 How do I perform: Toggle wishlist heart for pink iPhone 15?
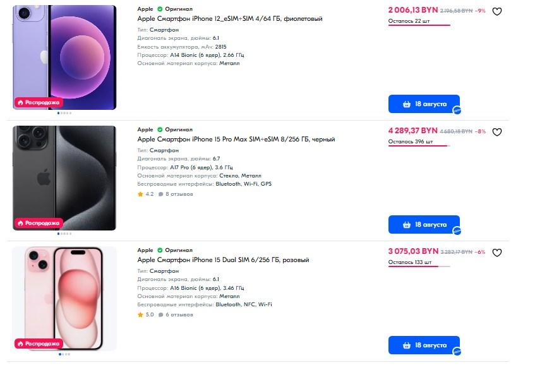[497, 253]
